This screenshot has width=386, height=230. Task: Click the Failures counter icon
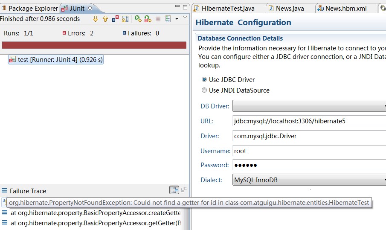point(124,33)
